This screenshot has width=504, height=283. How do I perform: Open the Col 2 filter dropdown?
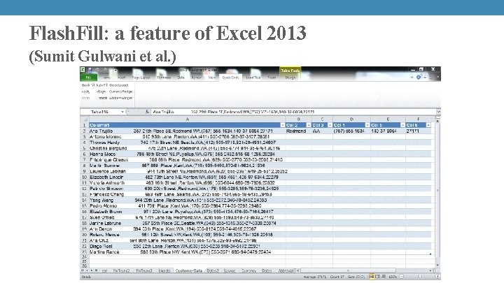309,125
